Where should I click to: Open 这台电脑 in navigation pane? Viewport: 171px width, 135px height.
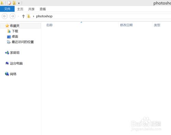(16, 63)
